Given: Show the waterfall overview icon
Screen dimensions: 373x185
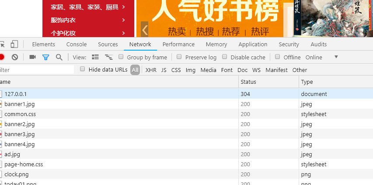Looking at the screenshot, I should 109,57.
